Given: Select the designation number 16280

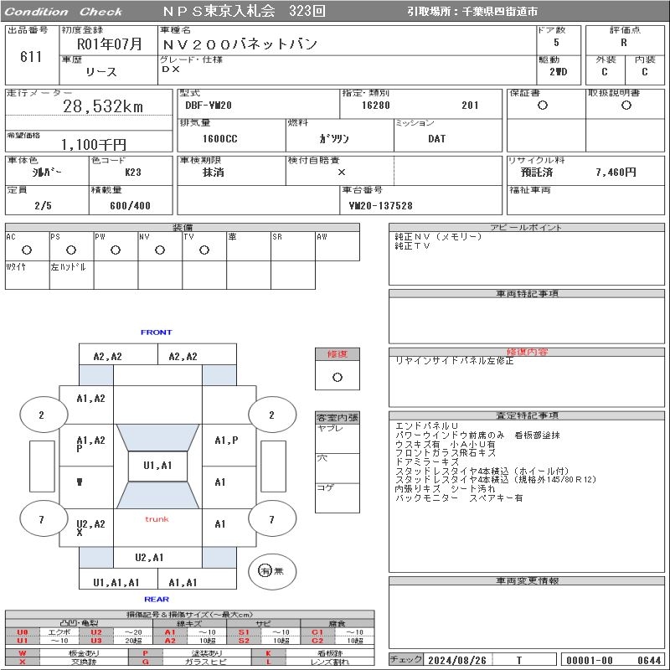Looking at the screenshot, I should pyautogui.click(x=375, y=106).
